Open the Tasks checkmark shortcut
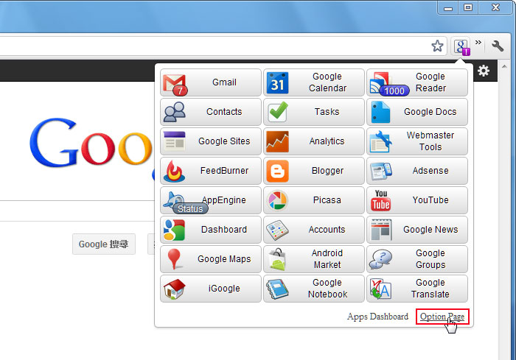This screenshot has height=360, width=516. [314, 112]
